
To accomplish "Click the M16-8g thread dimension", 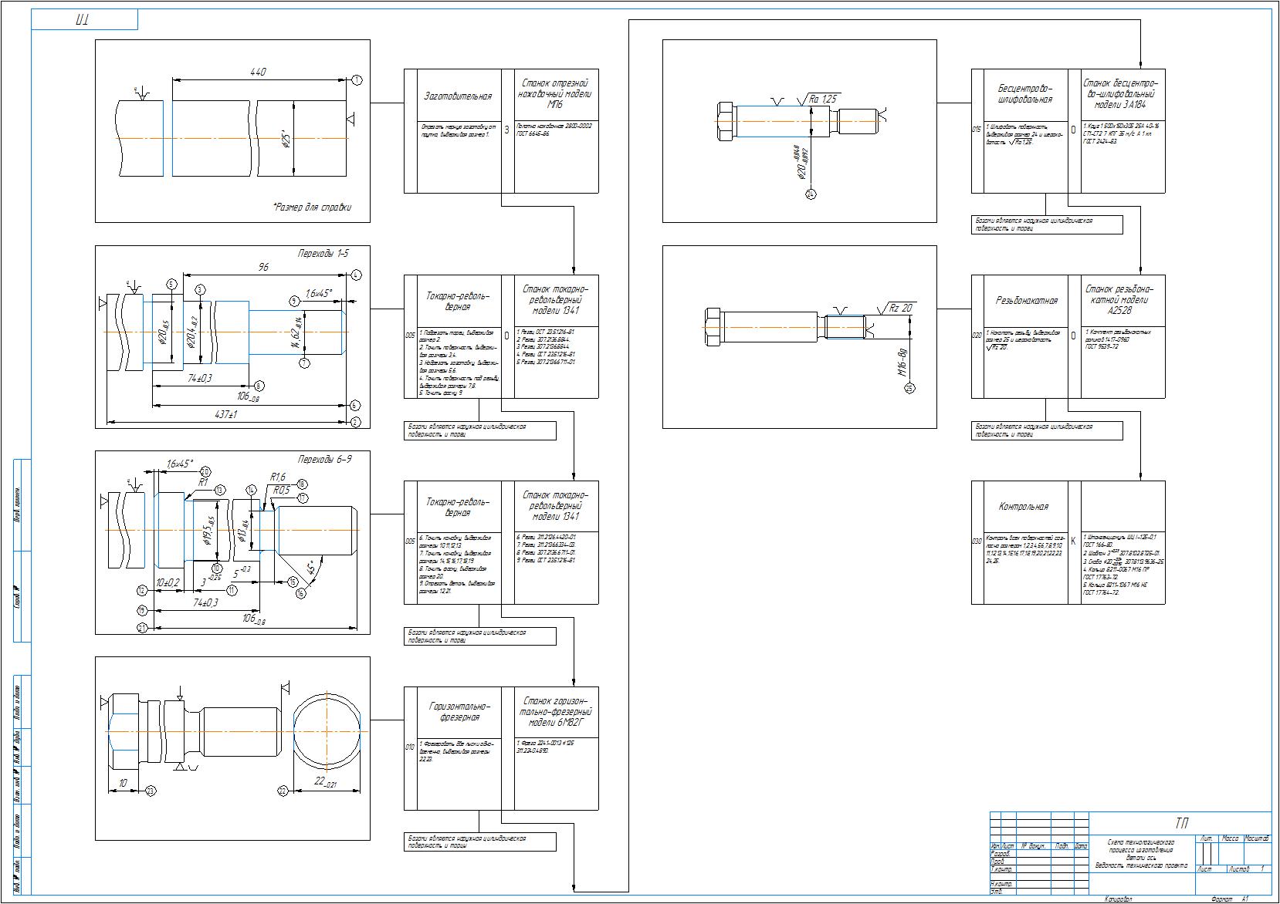I will (901, 362).
